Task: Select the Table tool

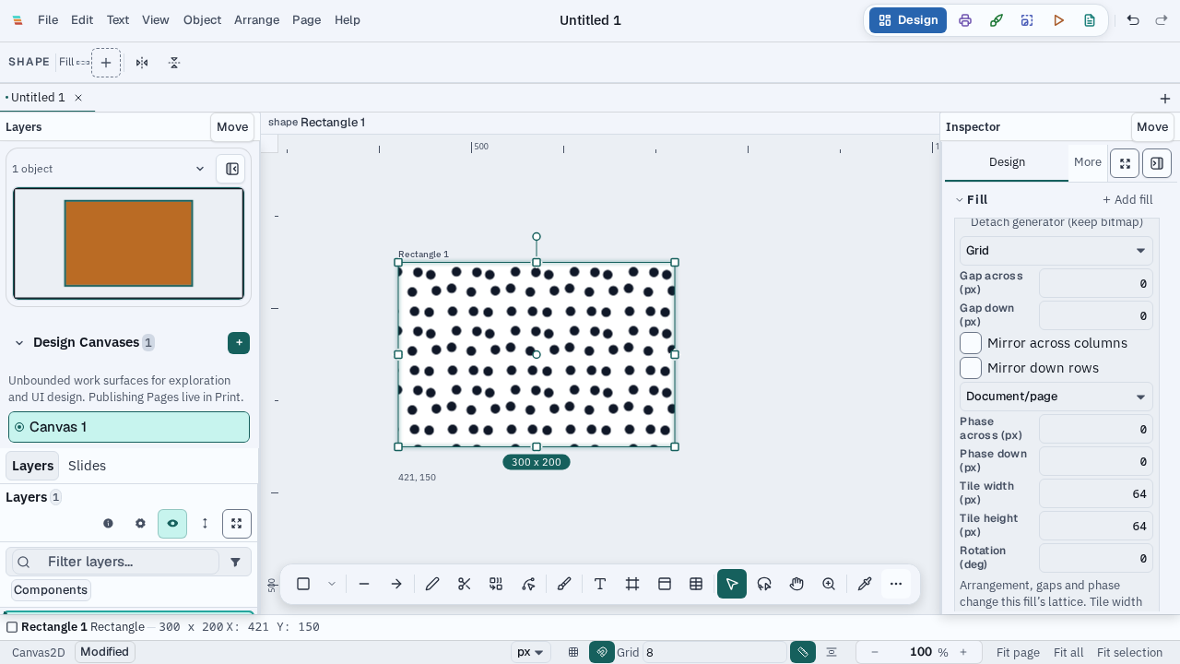Action: (x=696, y=584)
